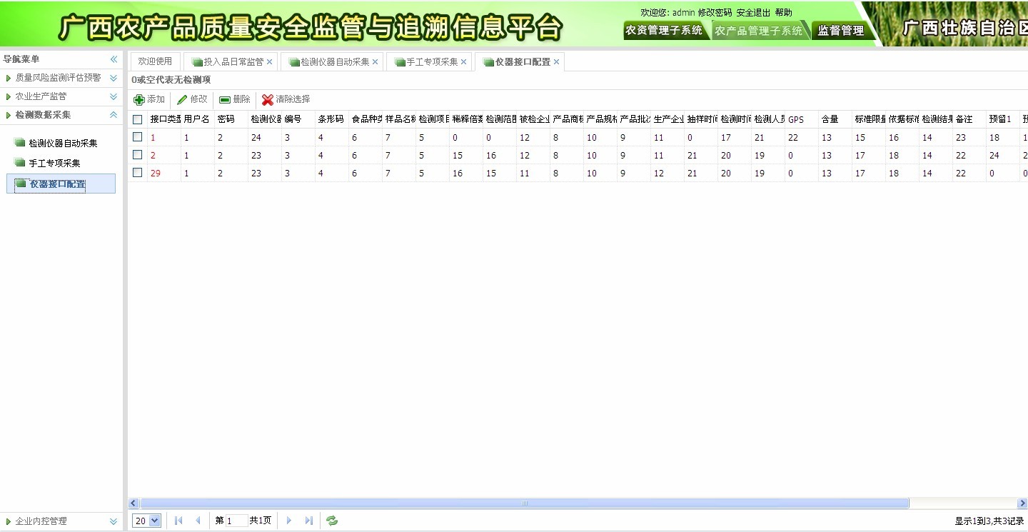
Task: Click the Delete (删除) toolbar icon
Action: click(225, 100)
